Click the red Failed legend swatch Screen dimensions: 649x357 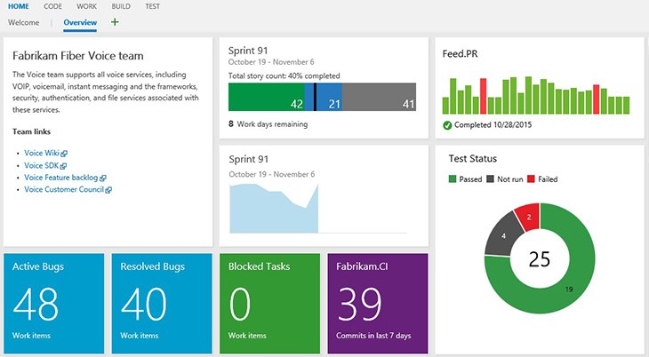531,179
